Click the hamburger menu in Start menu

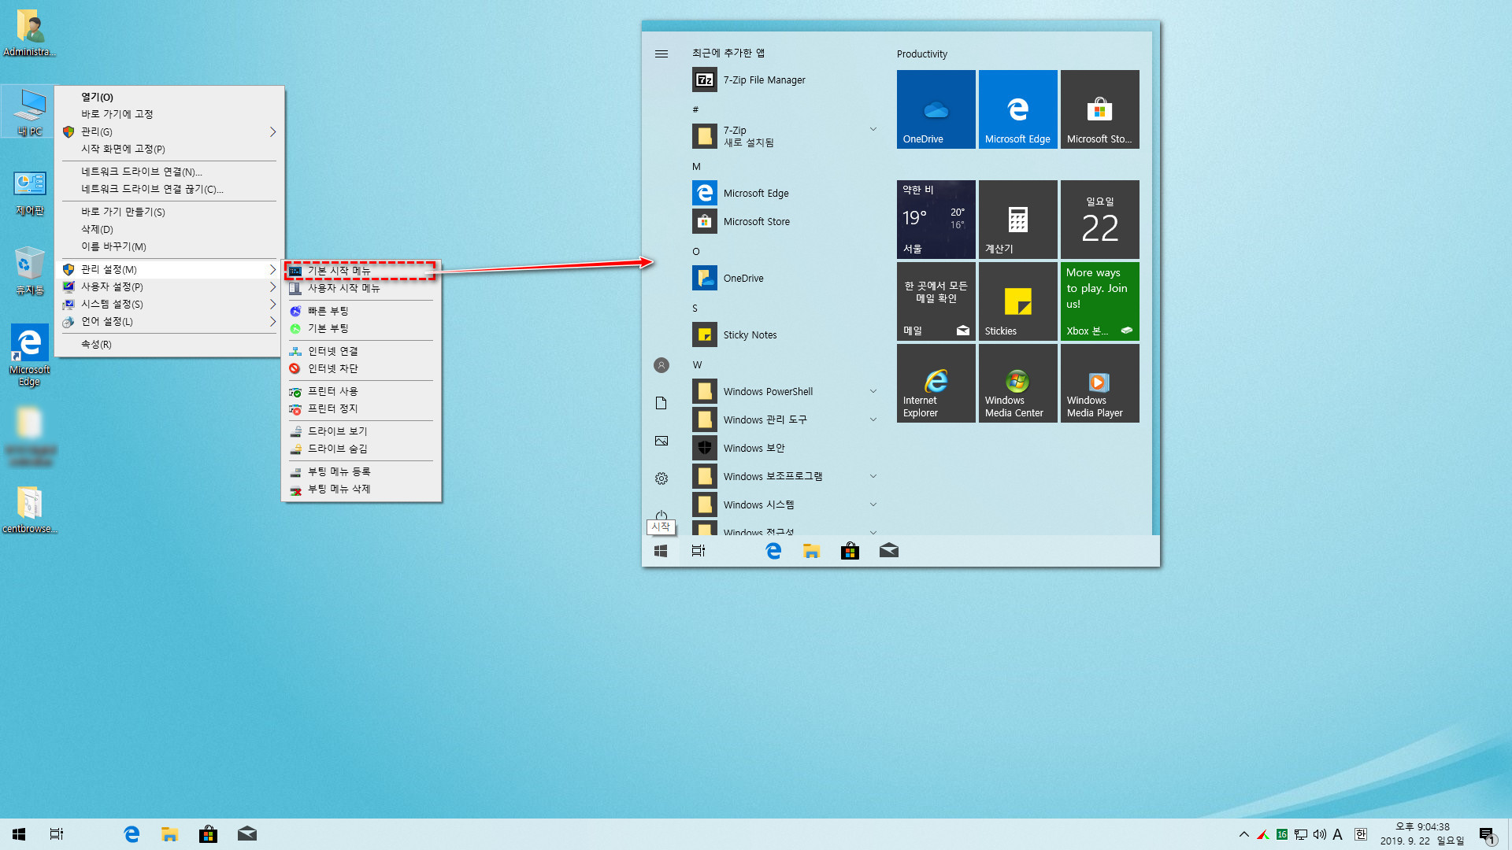(x=661, y=54)
